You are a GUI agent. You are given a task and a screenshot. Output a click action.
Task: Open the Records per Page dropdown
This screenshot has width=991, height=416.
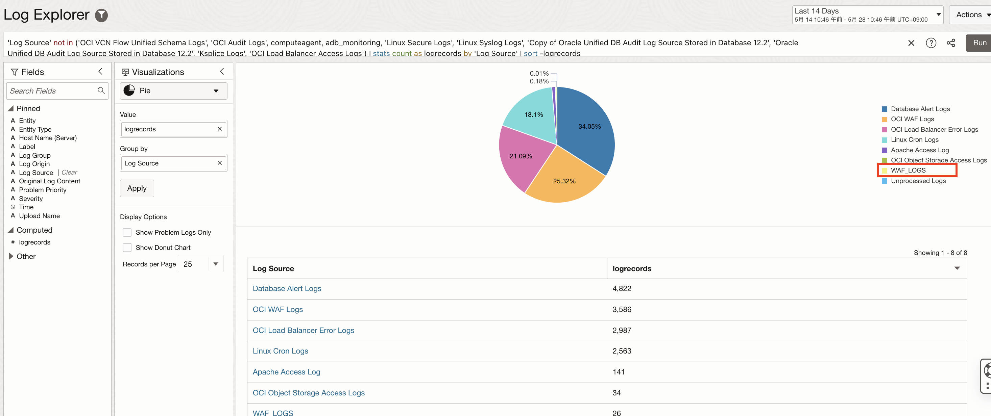[x=215, y=264]
